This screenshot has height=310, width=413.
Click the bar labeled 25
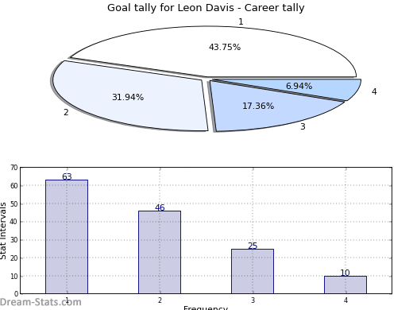[x=253, y=271]
